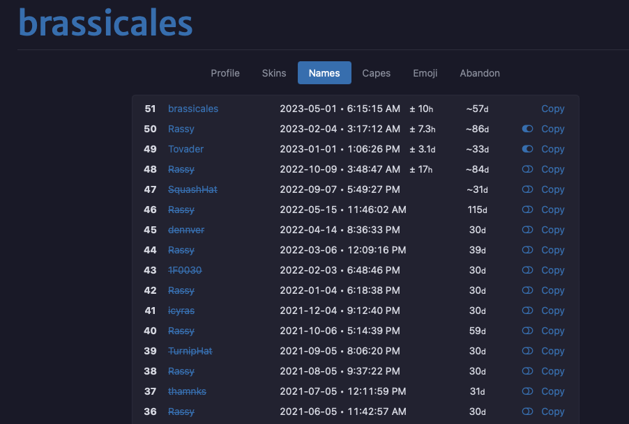Open the SquashHat name link
Screen dimensions: 629x424
pyautogui.click(x=192, y=189)
